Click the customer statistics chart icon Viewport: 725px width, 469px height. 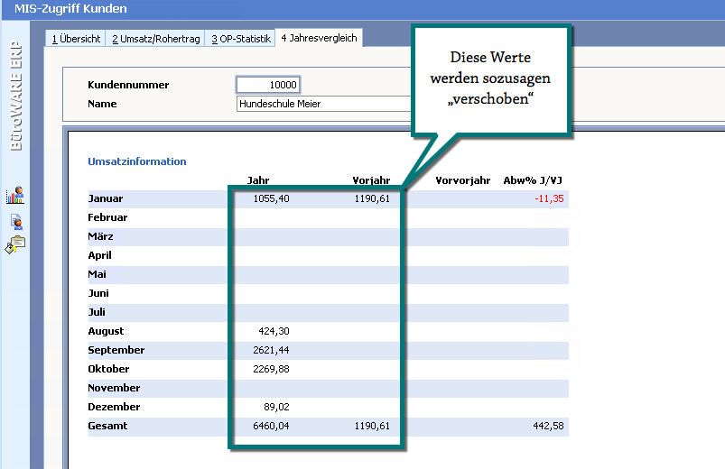[14, 196]
